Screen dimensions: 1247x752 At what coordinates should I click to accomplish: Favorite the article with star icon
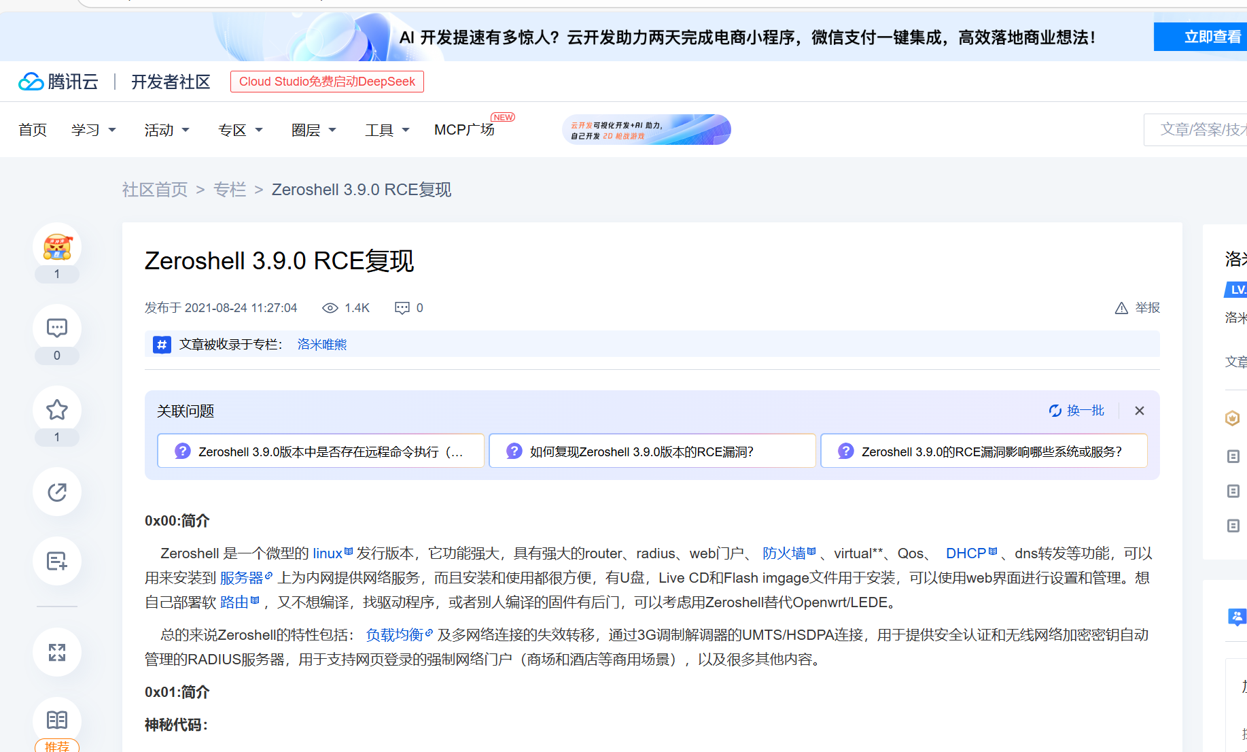57,410
